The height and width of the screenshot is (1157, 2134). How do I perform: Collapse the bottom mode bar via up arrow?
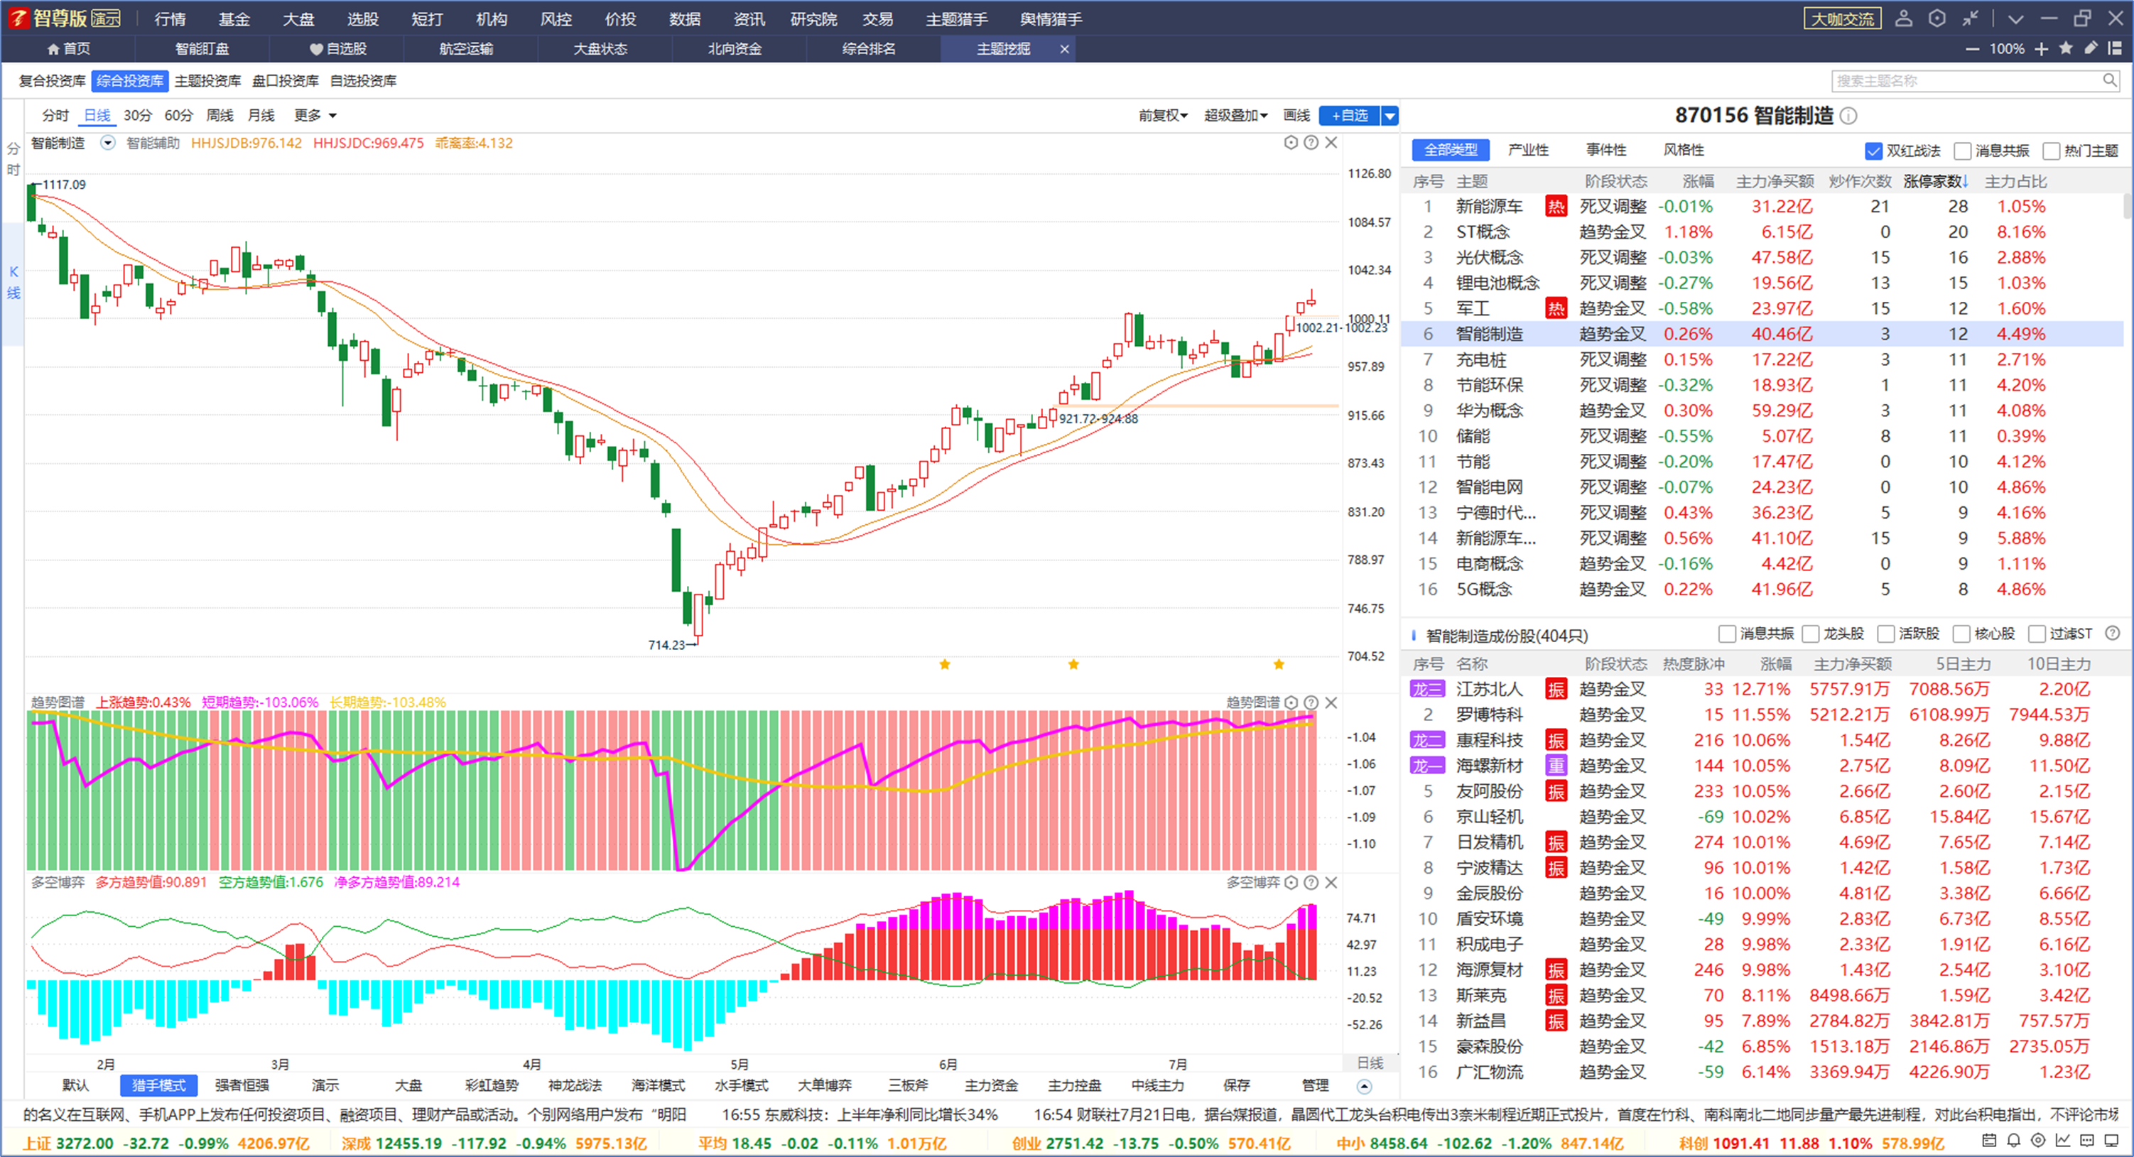[1365, 1086]
